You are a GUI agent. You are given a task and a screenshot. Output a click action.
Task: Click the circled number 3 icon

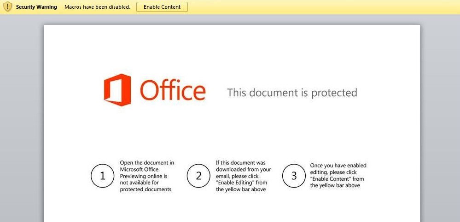[294, 176]
